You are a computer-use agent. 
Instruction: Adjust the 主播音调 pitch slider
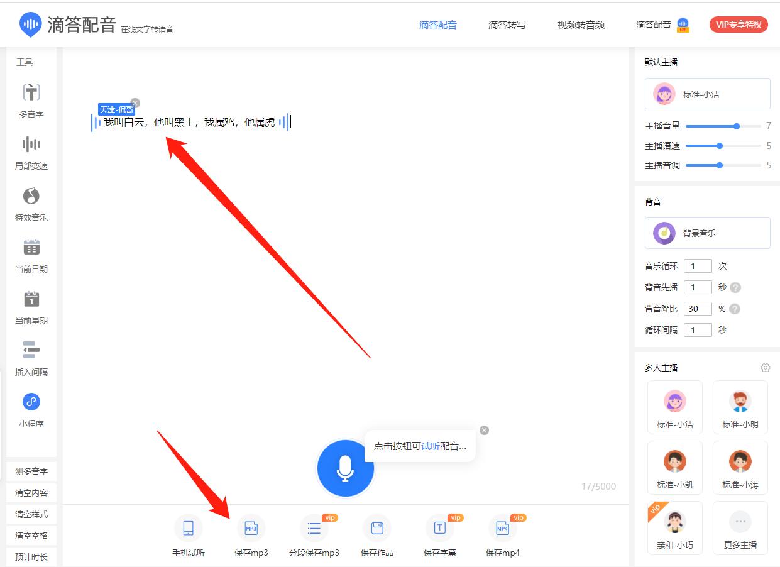[723, 165]
